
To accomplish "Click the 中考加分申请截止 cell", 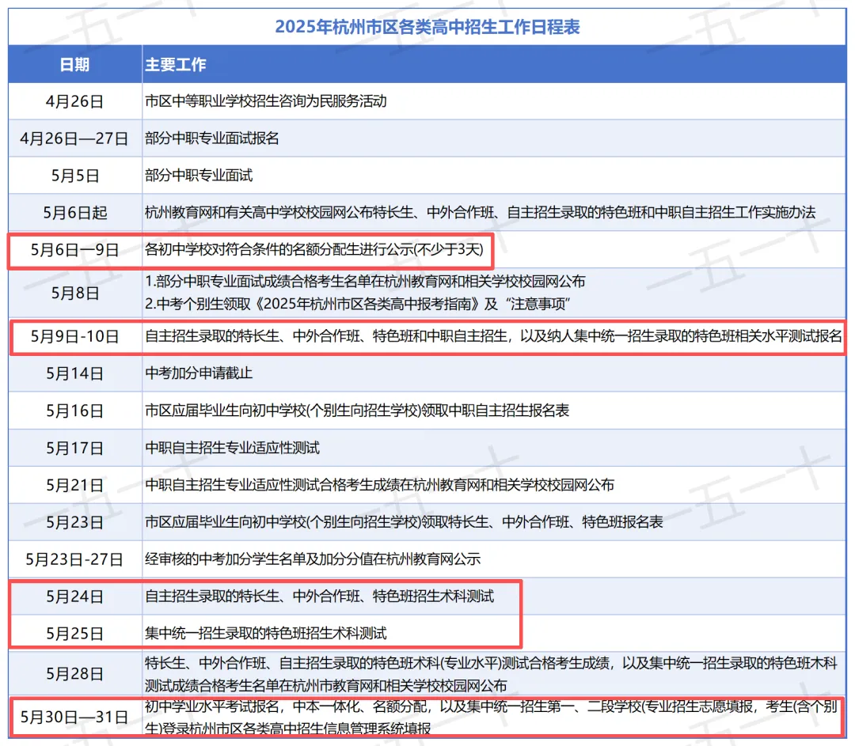I will [x=198, y=373].
